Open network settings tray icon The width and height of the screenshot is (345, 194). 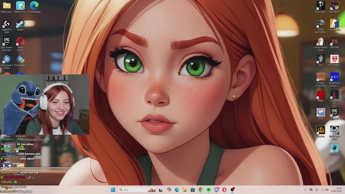pyautogui.click(x=322, y=190)
